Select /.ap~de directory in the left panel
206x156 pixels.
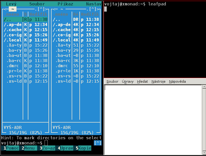(x=26, y=24)
